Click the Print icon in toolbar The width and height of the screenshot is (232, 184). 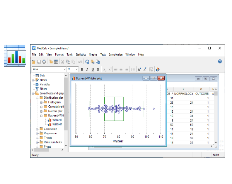pos(44,62)
